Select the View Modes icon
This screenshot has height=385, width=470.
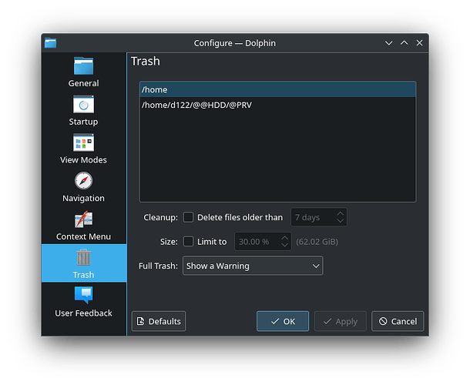[x=83, y=142]
